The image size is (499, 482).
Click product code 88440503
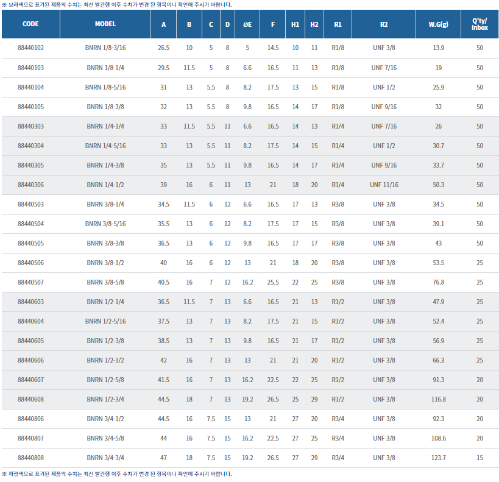30,204
